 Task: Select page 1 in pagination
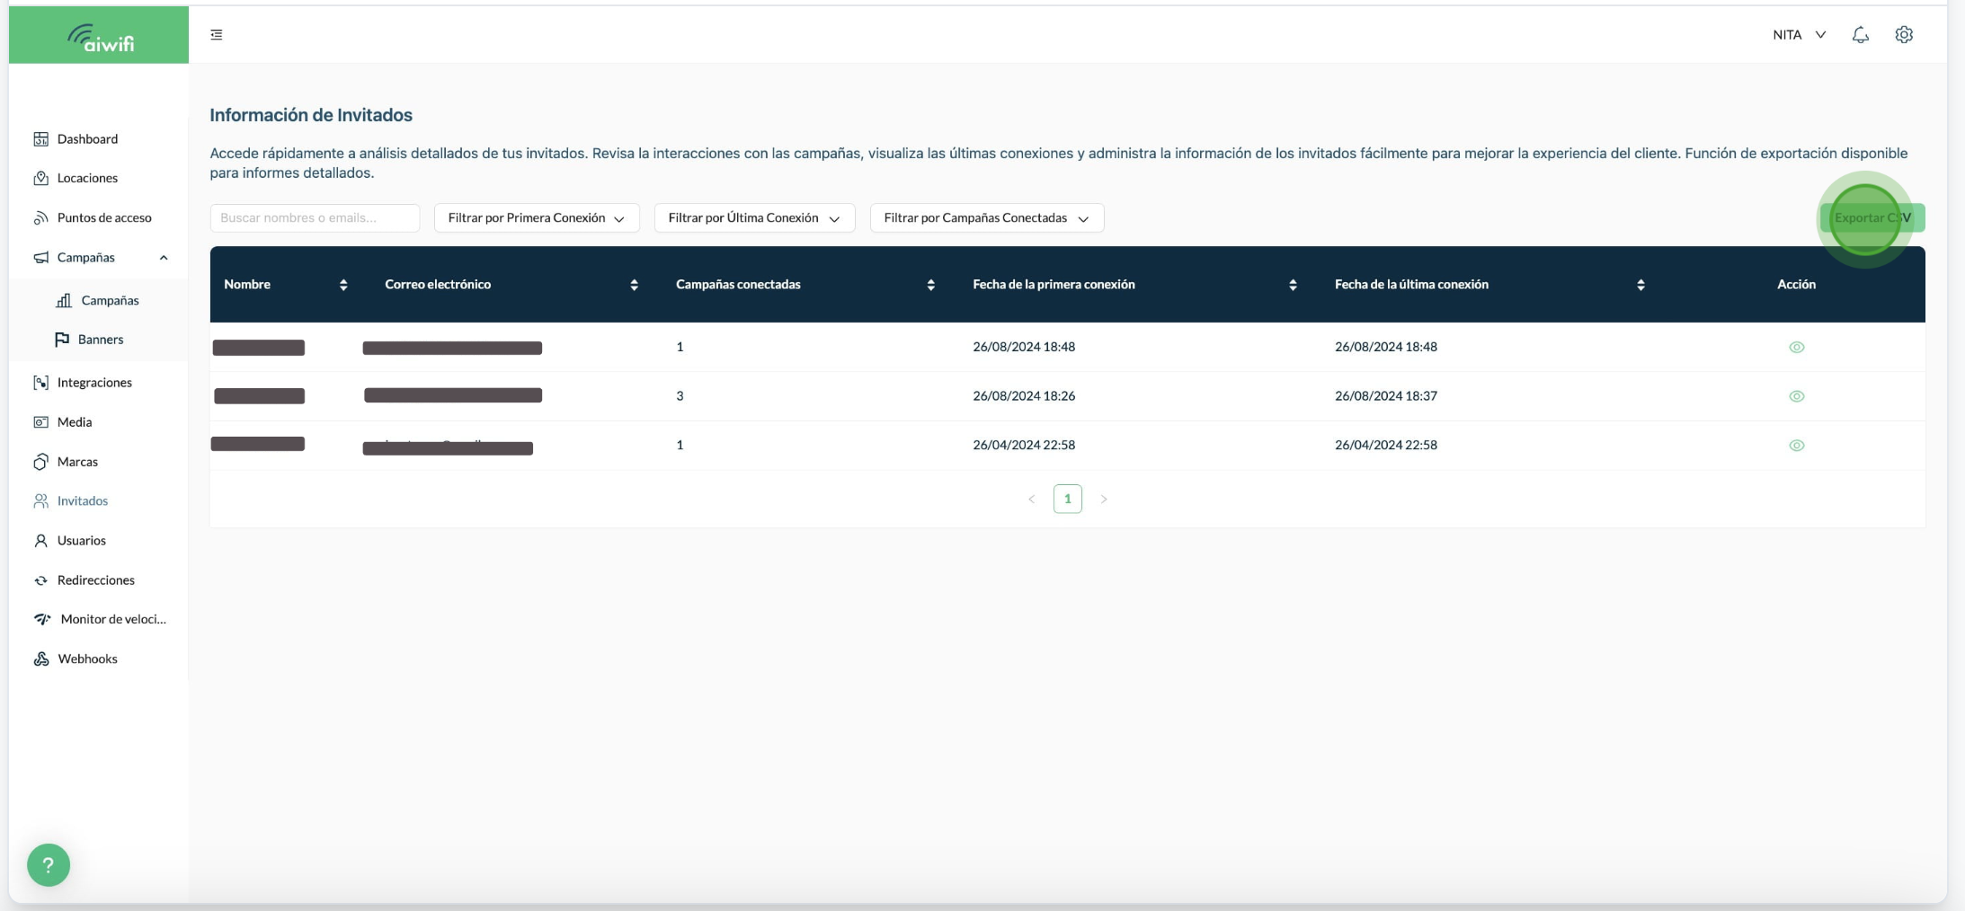point(1068,499)
